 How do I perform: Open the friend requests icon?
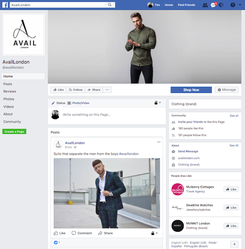205,5
